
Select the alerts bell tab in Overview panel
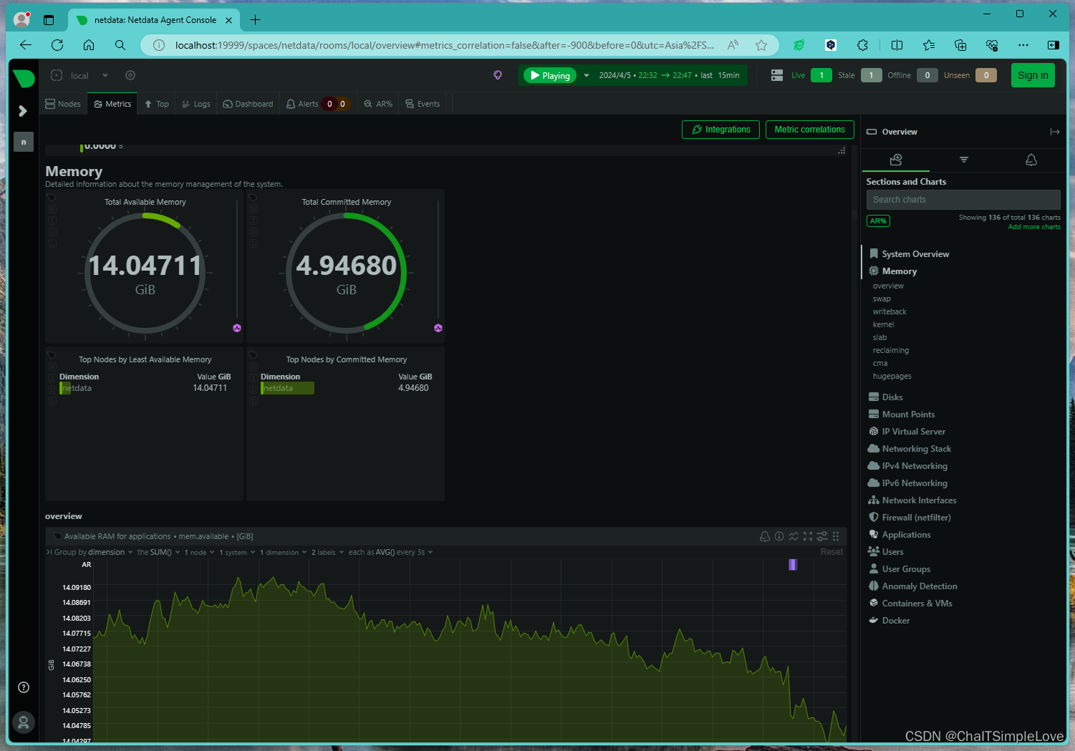(x=1031, y=160)
